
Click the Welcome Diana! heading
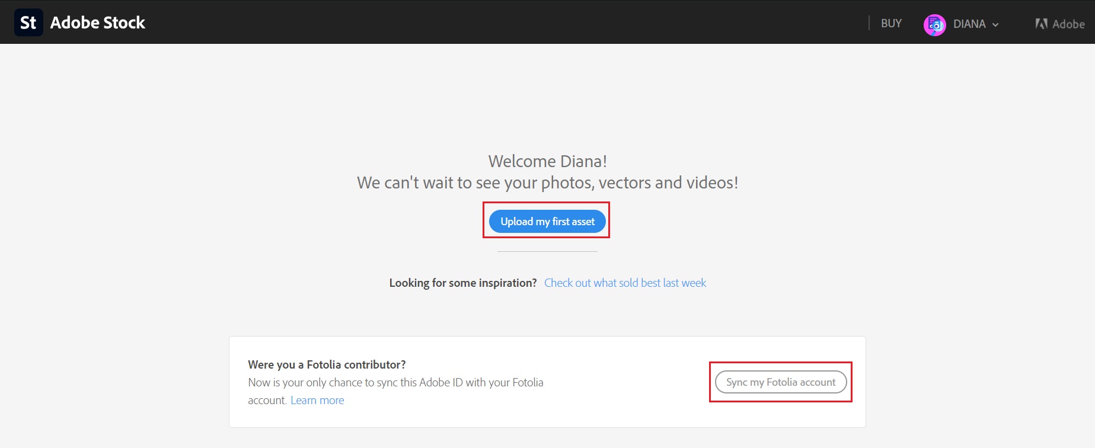[x=547, y=161]
